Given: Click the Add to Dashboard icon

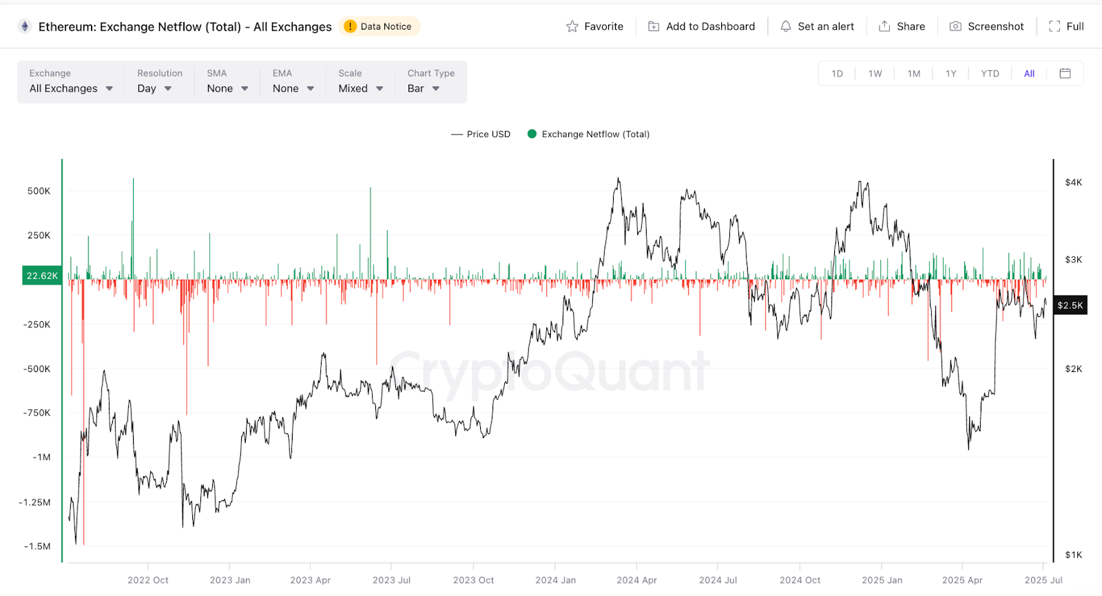Looking at the screenshot, I should tap(654, 26).
